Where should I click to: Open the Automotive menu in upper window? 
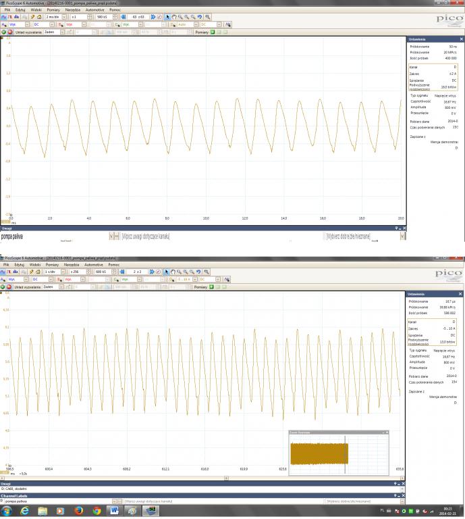tap(94, 9)
